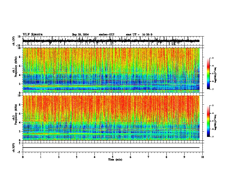Click the flat line in the ch.3 panel
This screenshot has height=176, width=228.
pos(111,148)
